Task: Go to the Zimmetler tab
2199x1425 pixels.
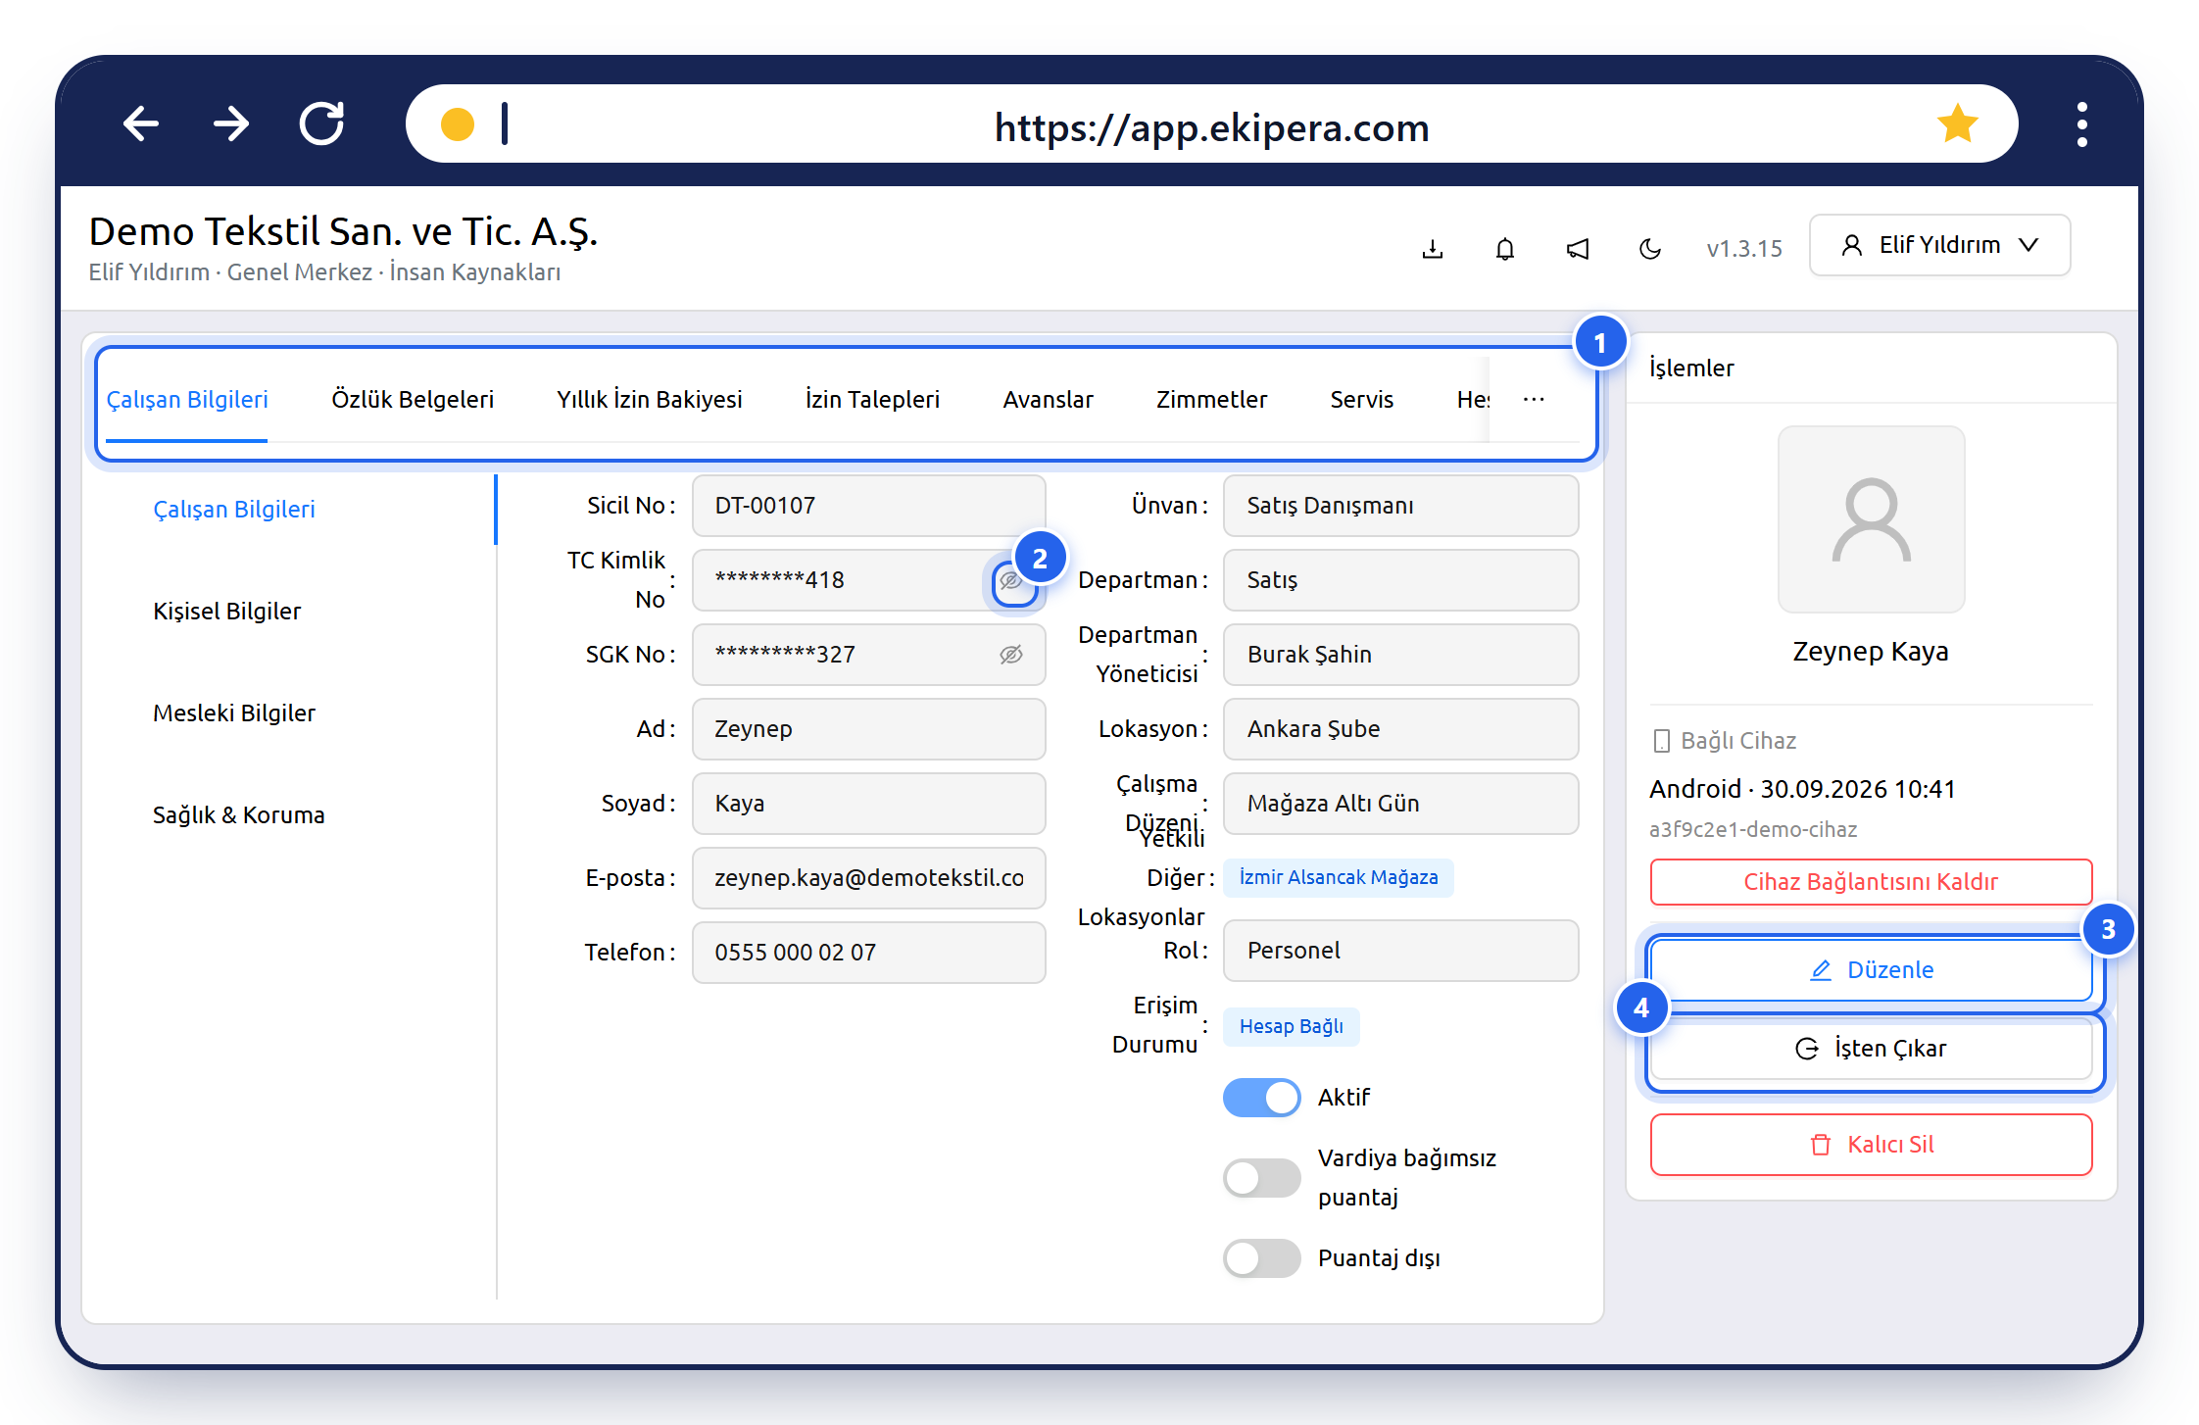Action: tap(1211, 400)
